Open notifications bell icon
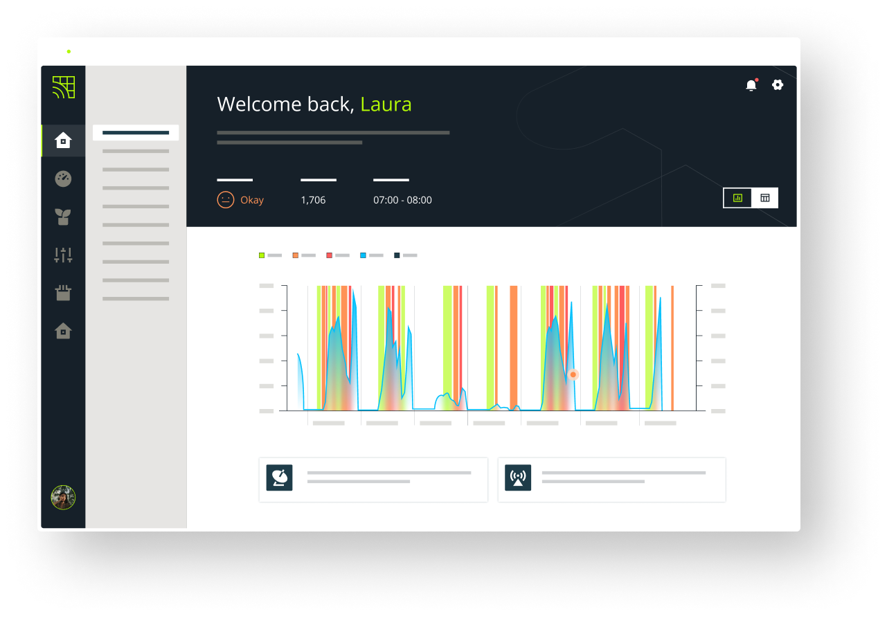887x618 pixels. coord(751,85)
